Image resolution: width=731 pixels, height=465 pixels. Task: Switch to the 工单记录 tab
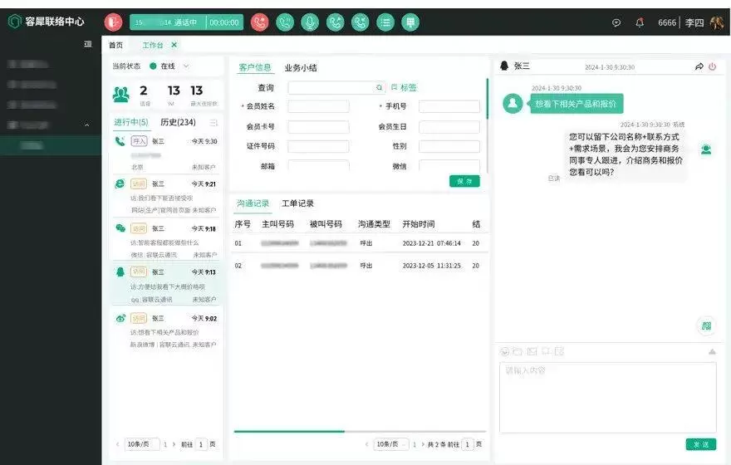point(297,203)
